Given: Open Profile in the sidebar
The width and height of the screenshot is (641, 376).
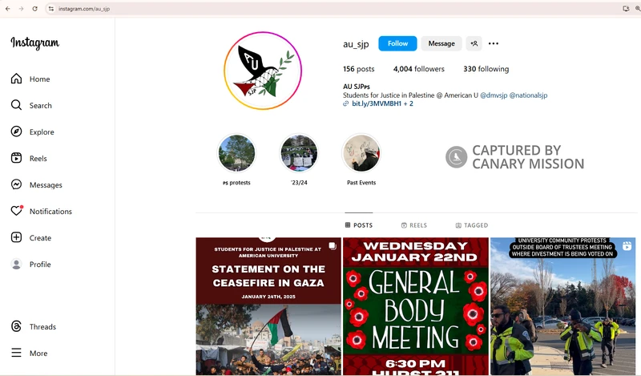Looking at the screenshot, I should click(x=31, y=264).
